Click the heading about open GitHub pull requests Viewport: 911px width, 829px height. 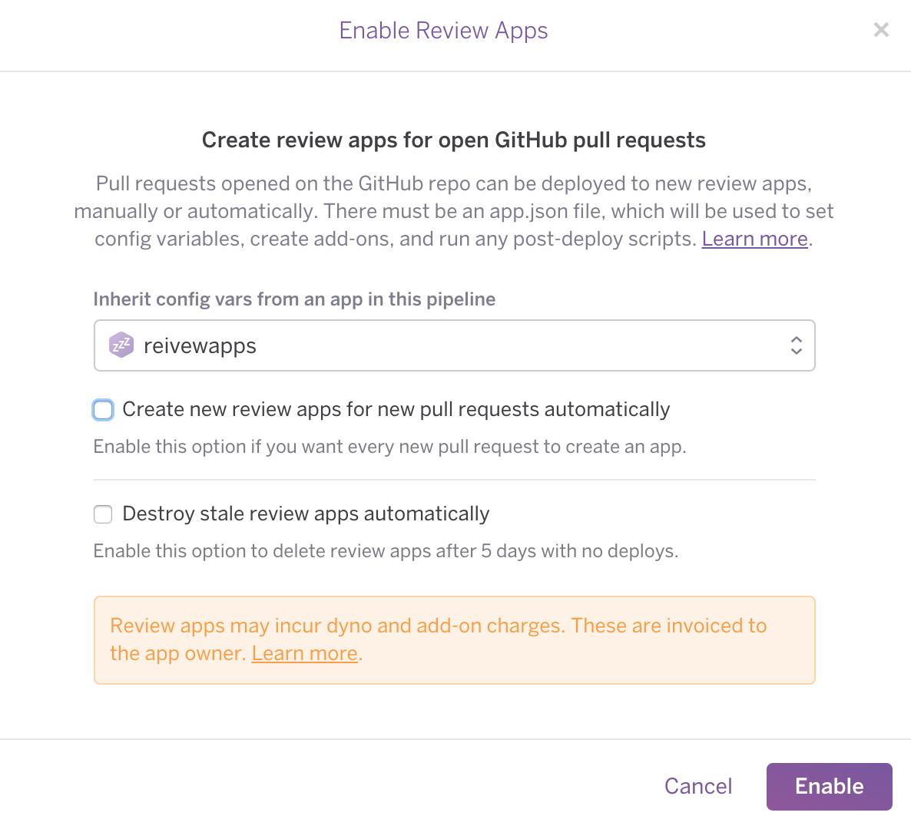click(x=453, y=140)
